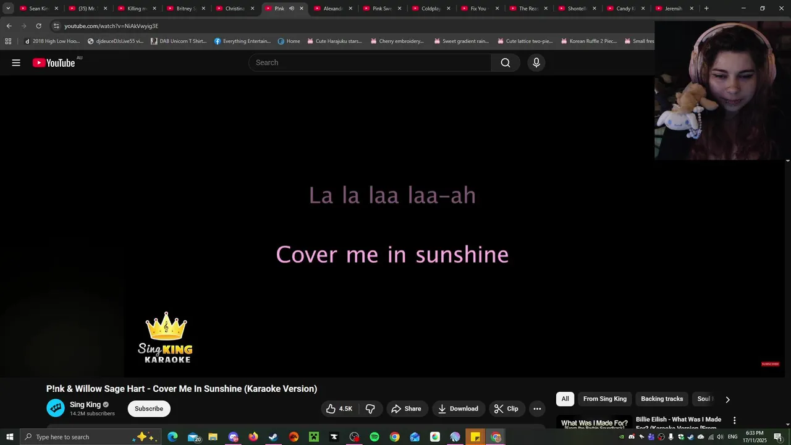
Task: Select the All filter chip
Action: [565, 399]
